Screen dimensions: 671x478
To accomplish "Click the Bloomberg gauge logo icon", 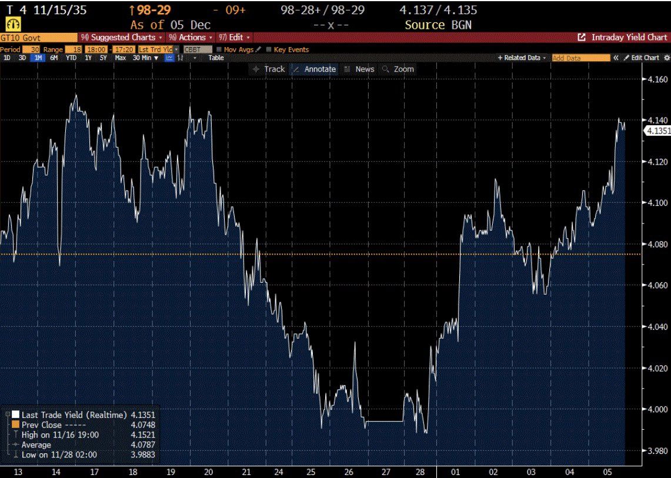I will [12, 26].
